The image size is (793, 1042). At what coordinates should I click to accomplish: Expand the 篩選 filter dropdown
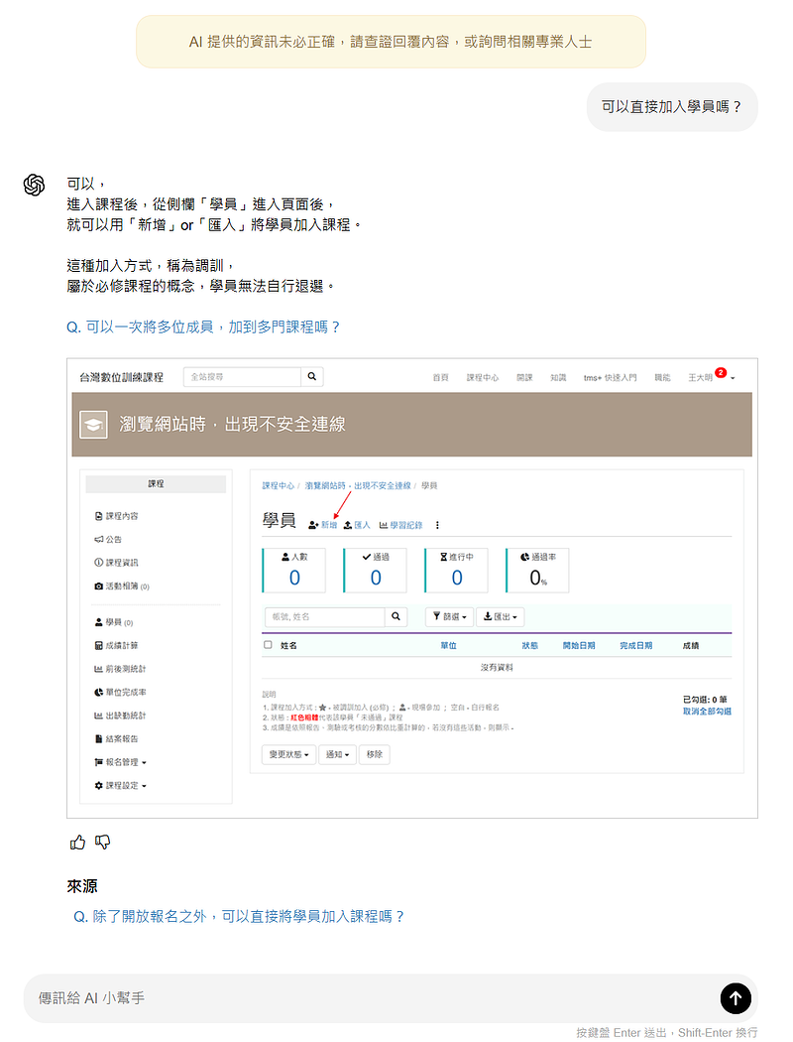pyautogui.click(x=449, y=617)
